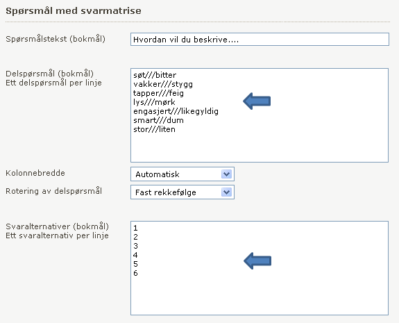
Task: Click the line vakker///stygg
Action: 163,84
